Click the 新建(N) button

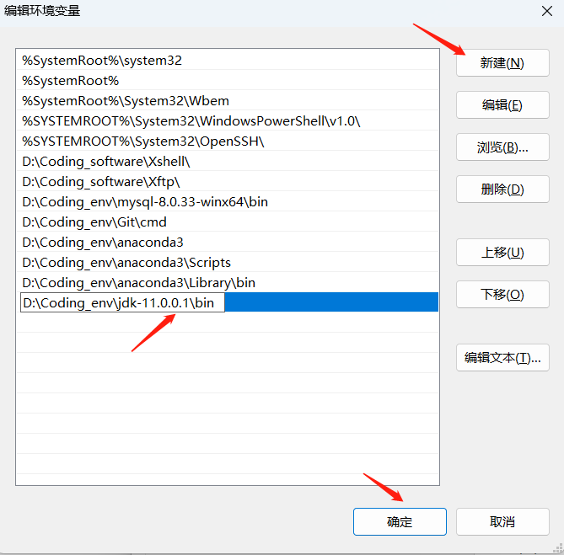(x=502, y=63)
